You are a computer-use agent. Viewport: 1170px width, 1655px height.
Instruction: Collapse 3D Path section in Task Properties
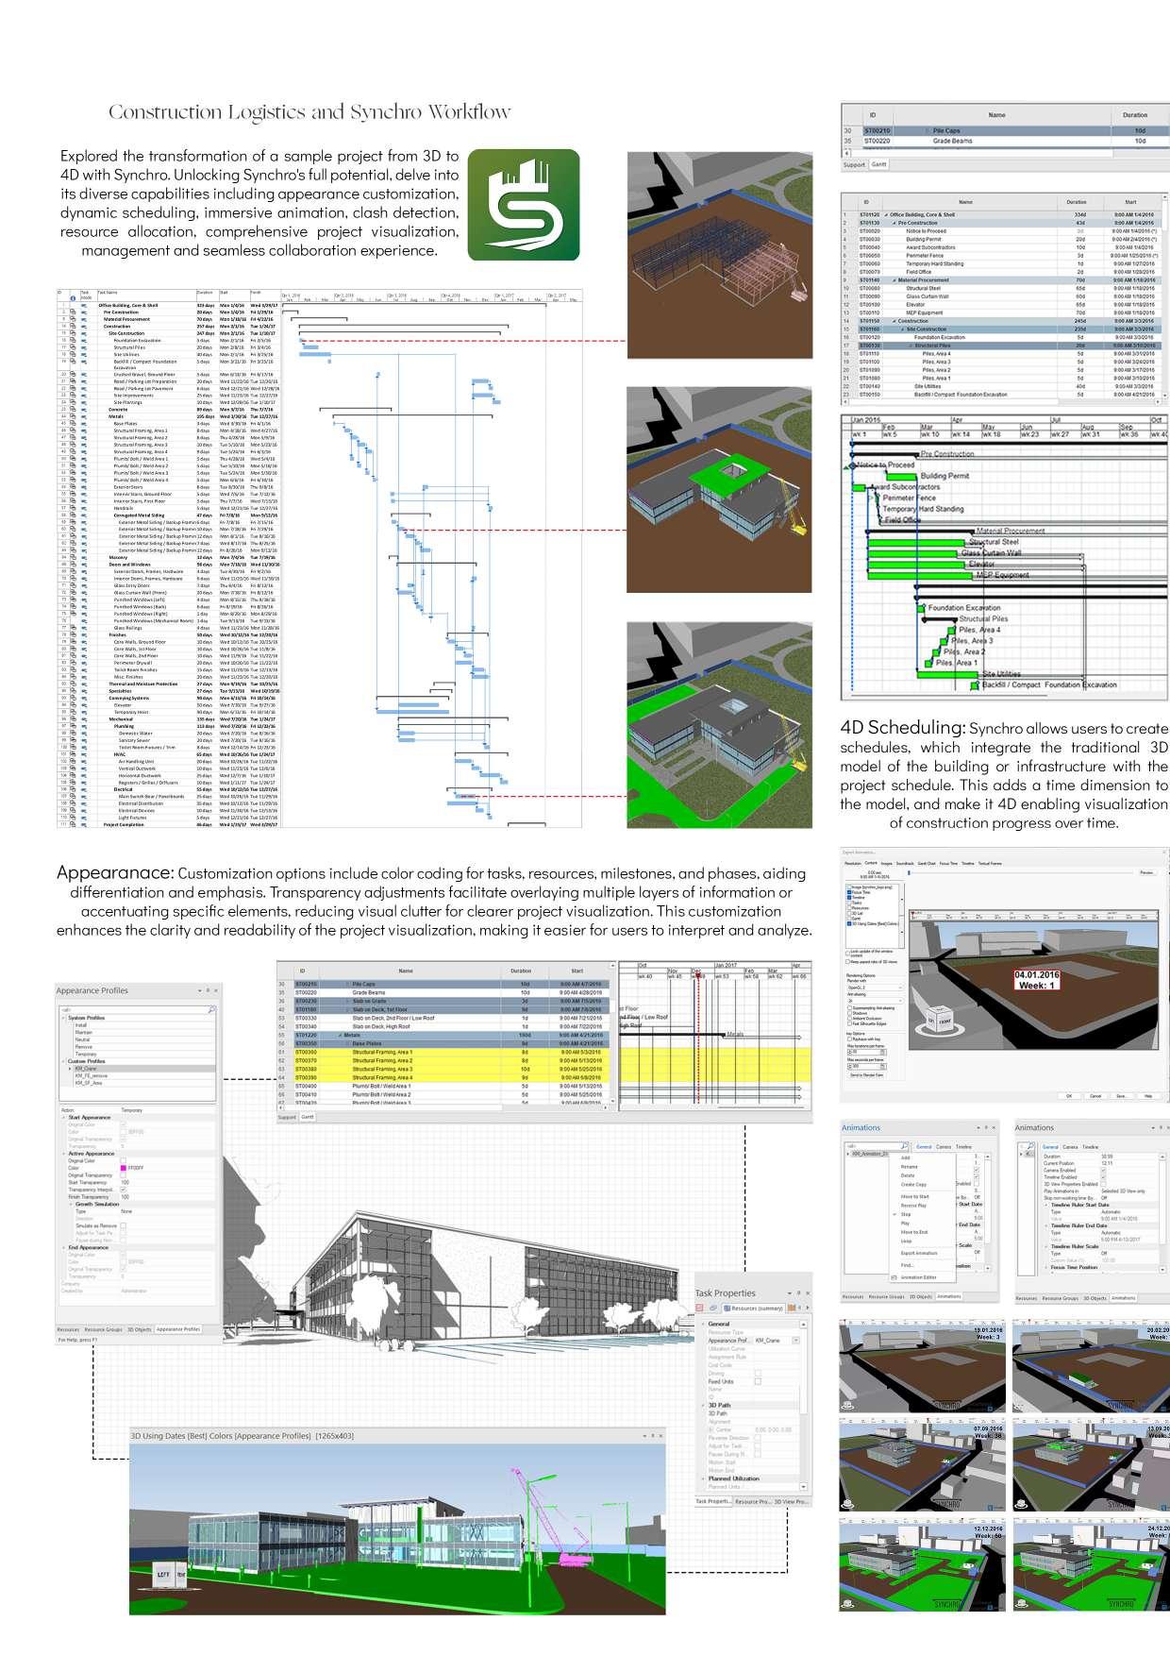pyautogui.click(x=703, y=1405)
